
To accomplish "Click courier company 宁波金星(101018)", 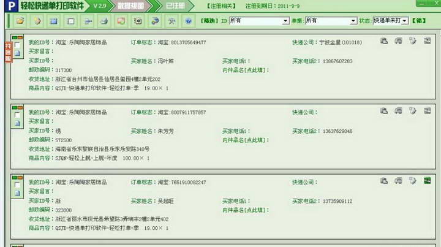I will [x=341, y=42].
